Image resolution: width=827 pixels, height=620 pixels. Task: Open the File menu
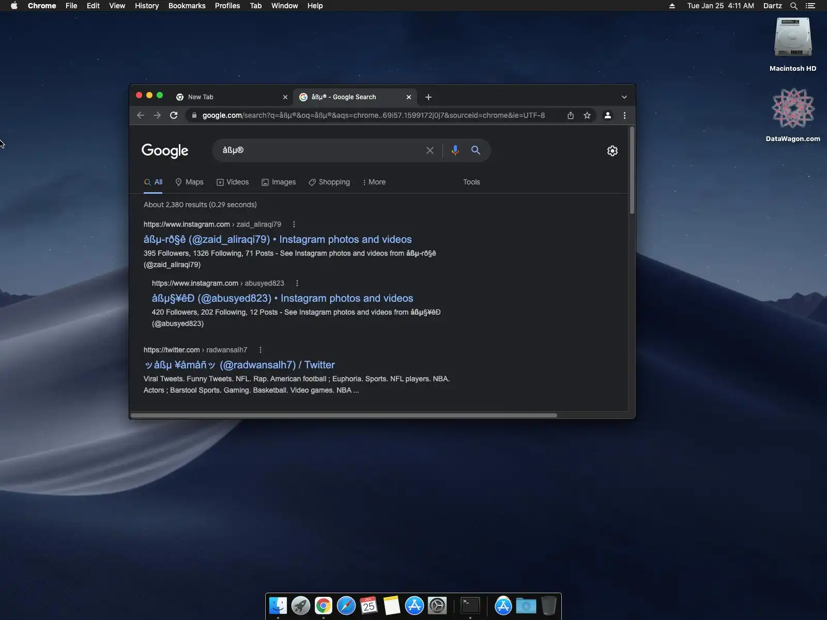[x=71, y=6]
